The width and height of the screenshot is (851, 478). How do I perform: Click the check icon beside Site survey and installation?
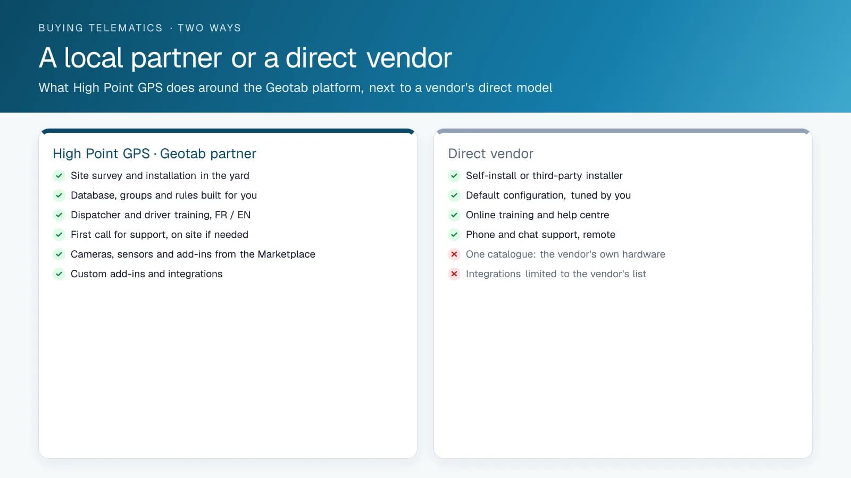pos(59,176)
